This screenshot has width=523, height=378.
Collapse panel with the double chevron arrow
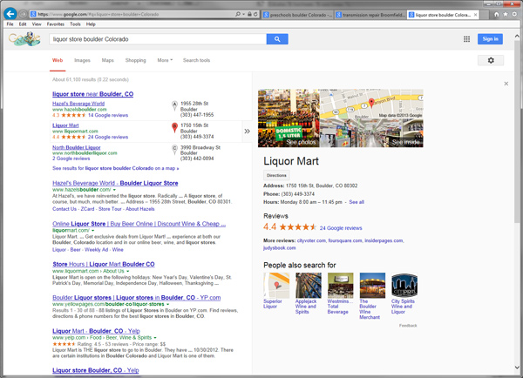pyautogui.click(x=247, y=132)
